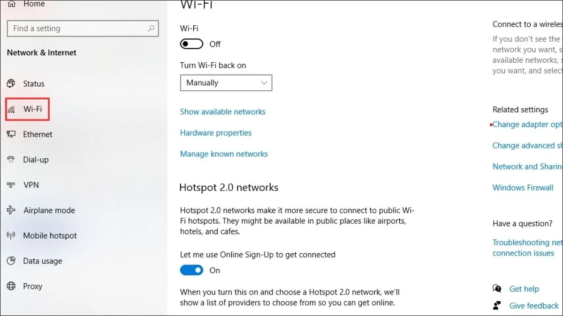
Task: Click the Dial-up phone icon
Action: click(x=11, y=159)
